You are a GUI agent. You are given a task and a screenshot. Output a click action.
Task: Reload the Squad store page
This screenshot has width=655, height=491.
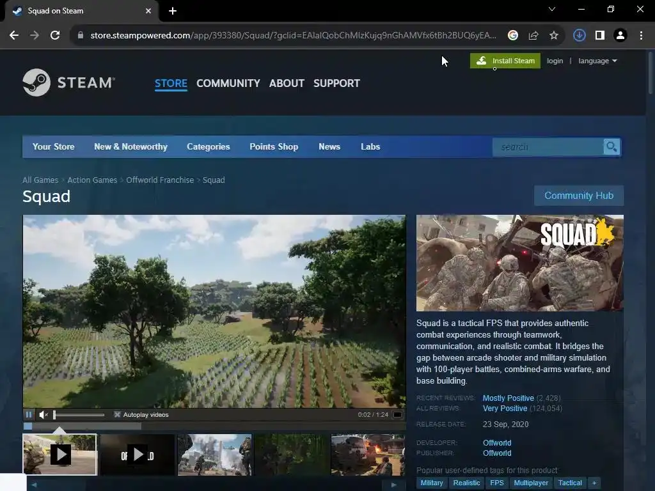tap(55, 36)
